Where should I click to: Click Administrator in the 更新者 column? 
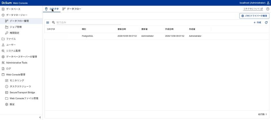[147, 36]
